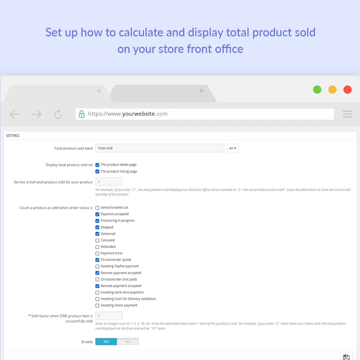Viewport: 360px width, 360px height.
Task: Check the "Refunded" order status
Action: pos(98,247)
